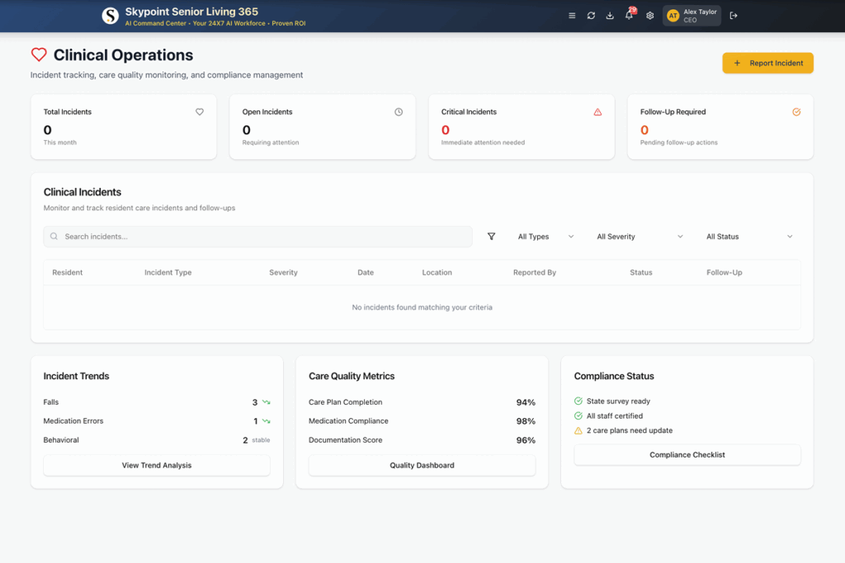Screen dimensions: 845x563
Task: Click View Trend Analysis button
Action: point(157,465)
